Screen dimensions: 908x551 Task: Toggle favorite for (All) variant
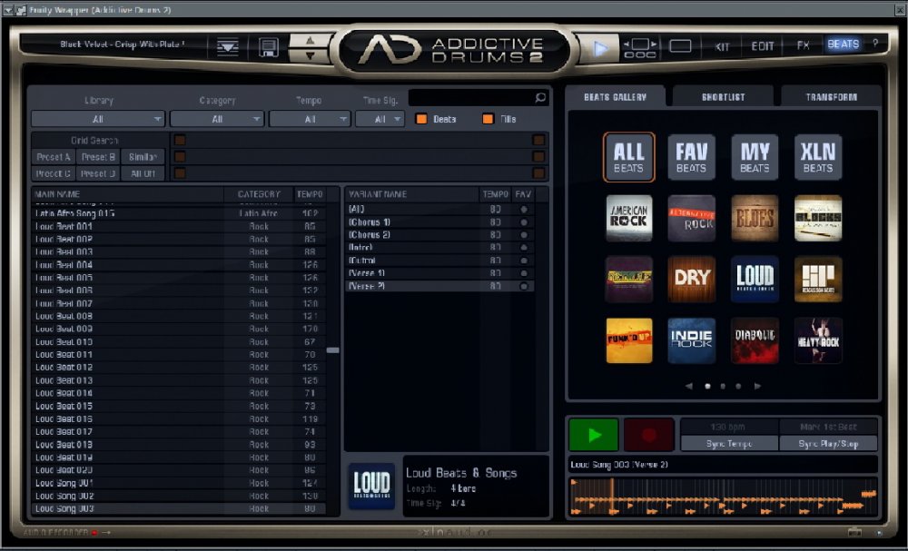524,210
